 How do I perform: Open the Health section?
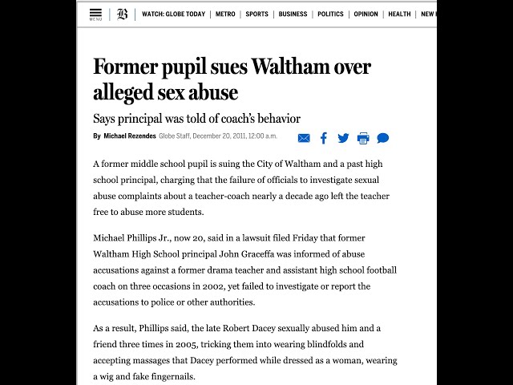point(399,14)
